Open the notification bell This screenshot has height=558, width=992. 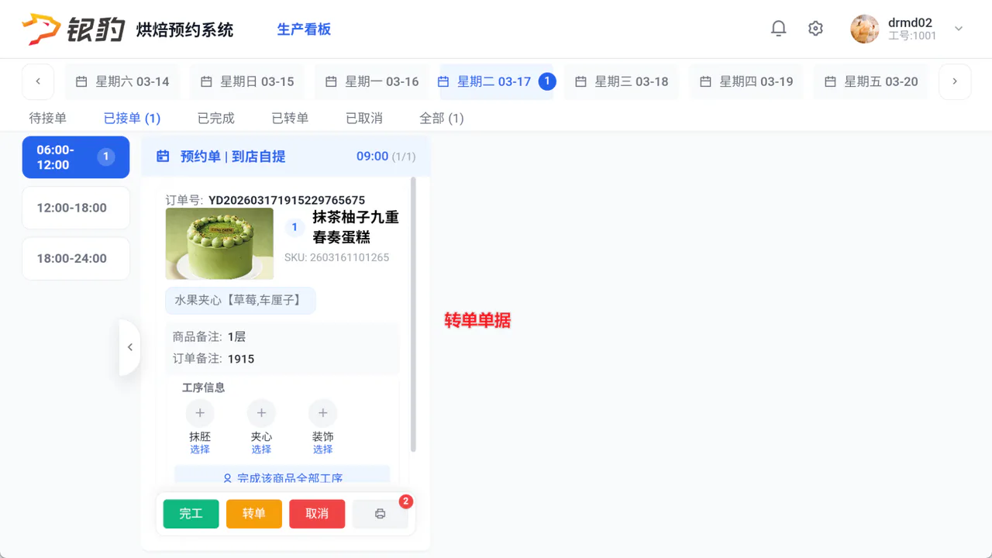[x=778, y=29]
